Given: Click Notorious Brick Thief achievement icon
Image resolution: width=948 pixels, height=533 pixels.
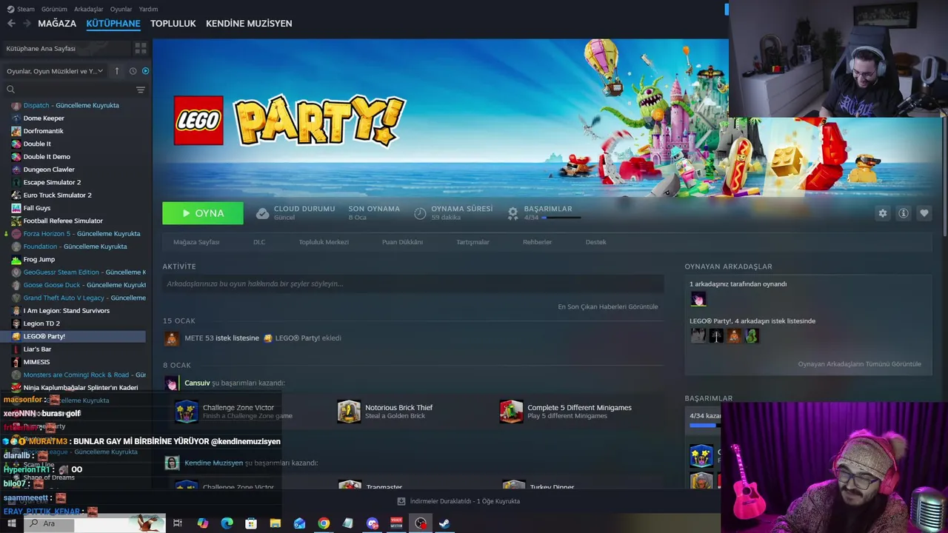Looking at the screenshot, I should (349, 412).
